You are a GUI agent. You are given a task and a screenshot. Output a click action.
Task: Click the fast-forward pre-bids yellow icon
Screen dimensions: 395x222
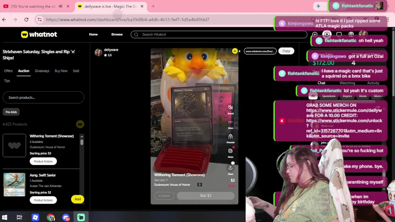point(80,124)
